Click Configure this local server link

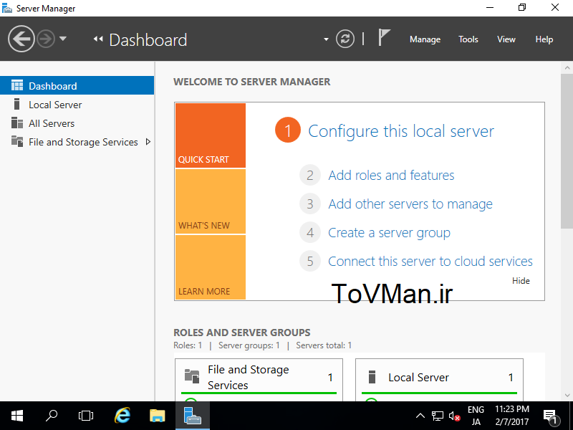click(x=400, y=131)
